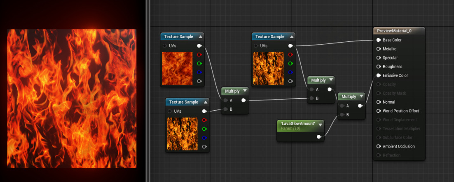Select title of the middle Multiply node

tap(318, 80)
